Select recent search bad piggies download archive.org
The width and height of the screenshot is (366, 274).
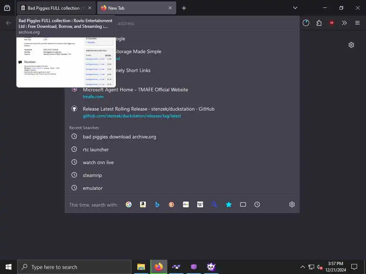coord(182,137)
